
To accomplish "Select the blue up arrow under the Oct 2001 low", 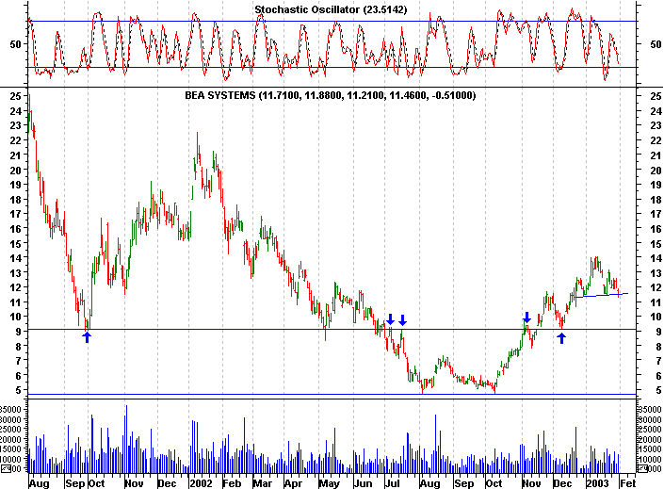I will point(87,337).
